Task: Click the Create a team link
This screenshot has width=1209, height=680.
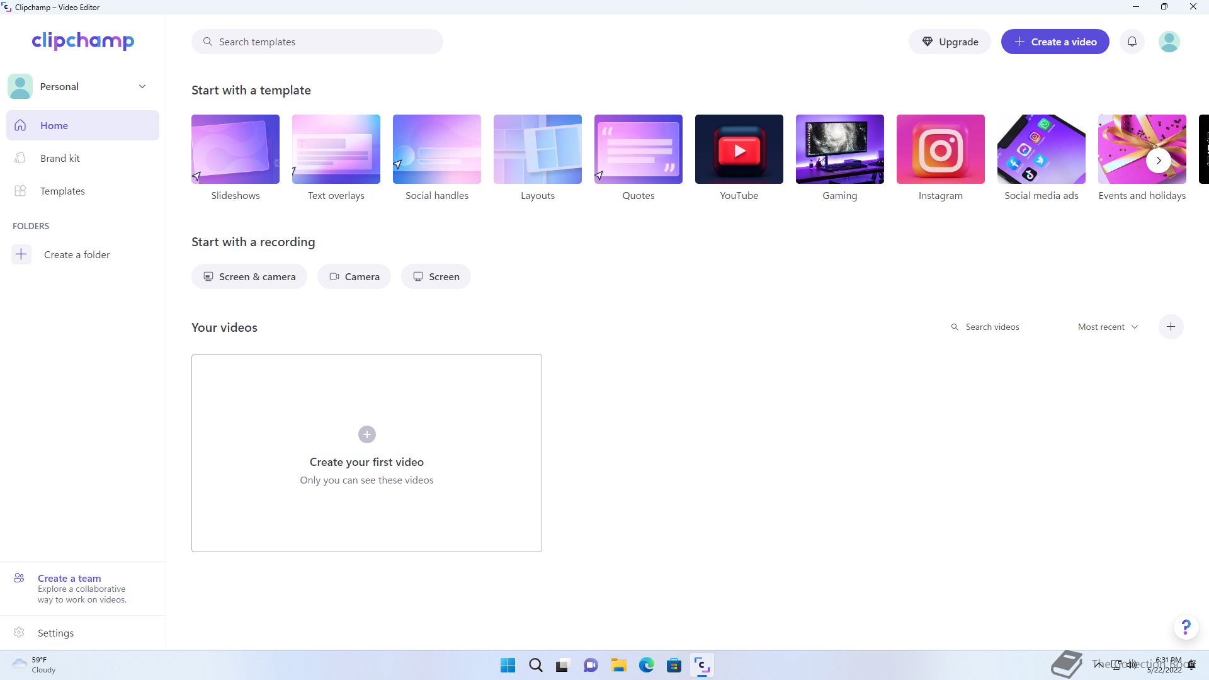Action: 69,578
